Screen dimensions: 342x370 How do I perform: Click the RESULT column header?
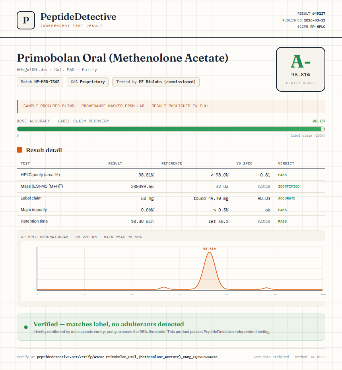coord(115,163)
